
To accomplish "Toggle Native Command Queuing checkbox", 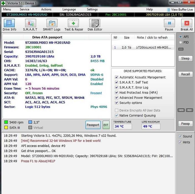I will (116, 115).
